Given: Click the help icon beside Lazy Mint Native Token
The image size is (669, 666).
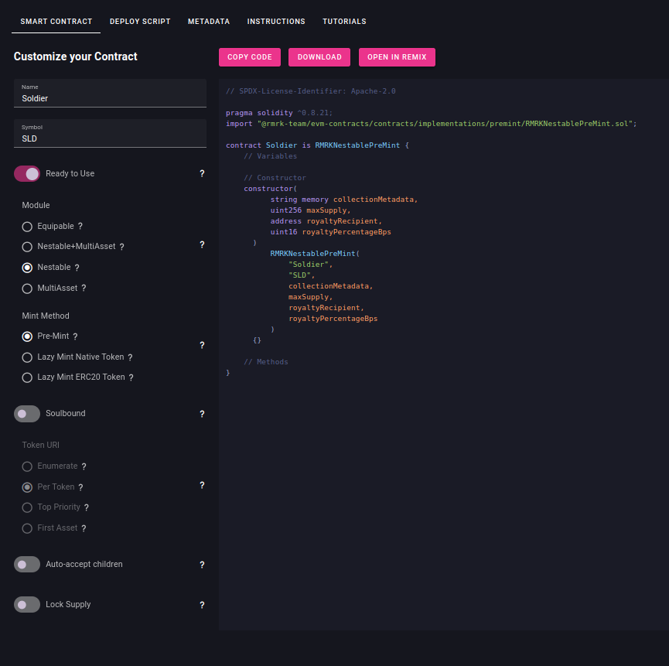Looking at the screenshot, I should [130, 357].
